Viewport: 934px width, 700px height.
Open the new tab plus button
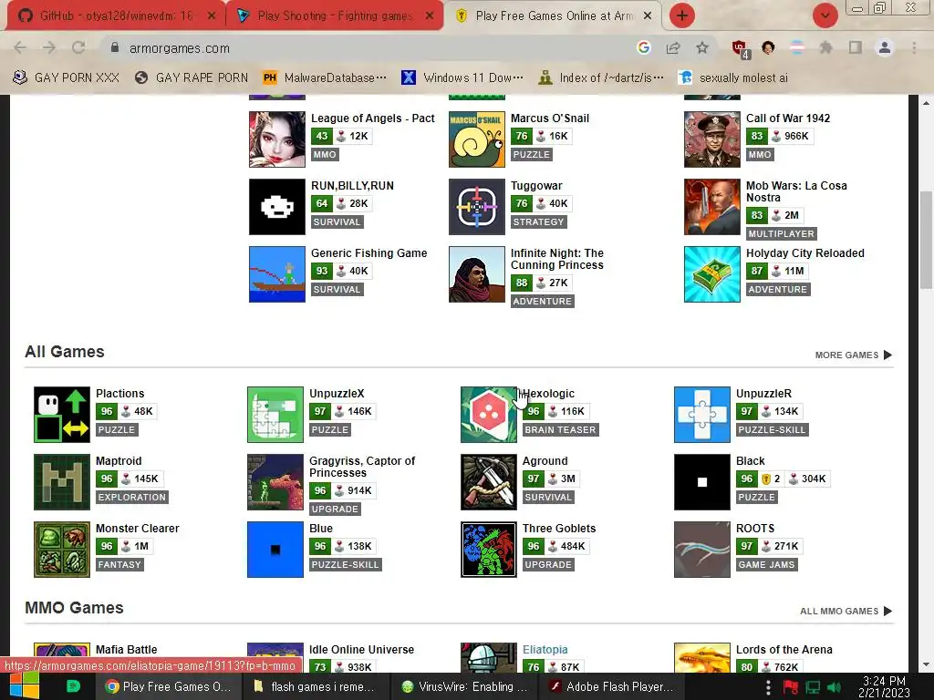point(682,15)
